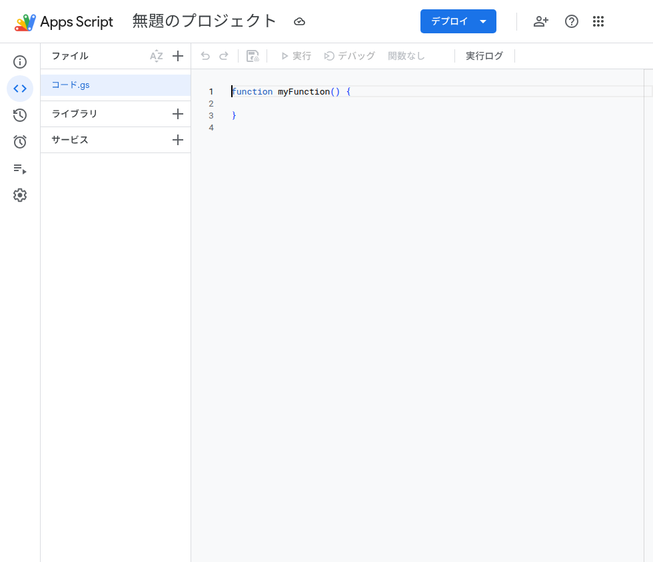Viewport: 653px width, 562px height.
Task: Open the Overview info icon in sidebar
Action: point(20,62)
